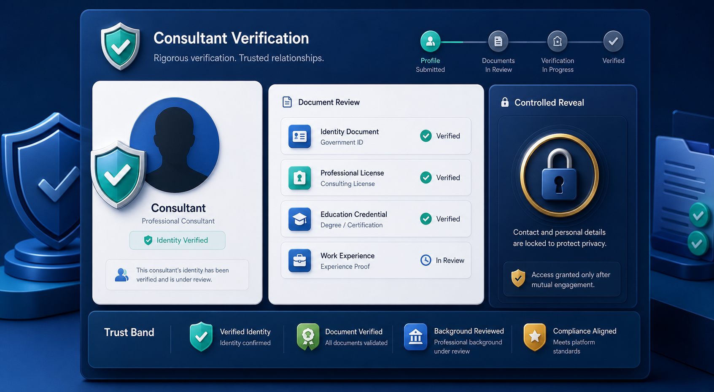
Task: Click the 'Degree / Certification' subtitle
Action: point(351,225)
